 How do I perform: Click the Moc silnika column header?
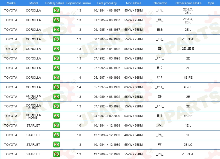coord(134,3)
